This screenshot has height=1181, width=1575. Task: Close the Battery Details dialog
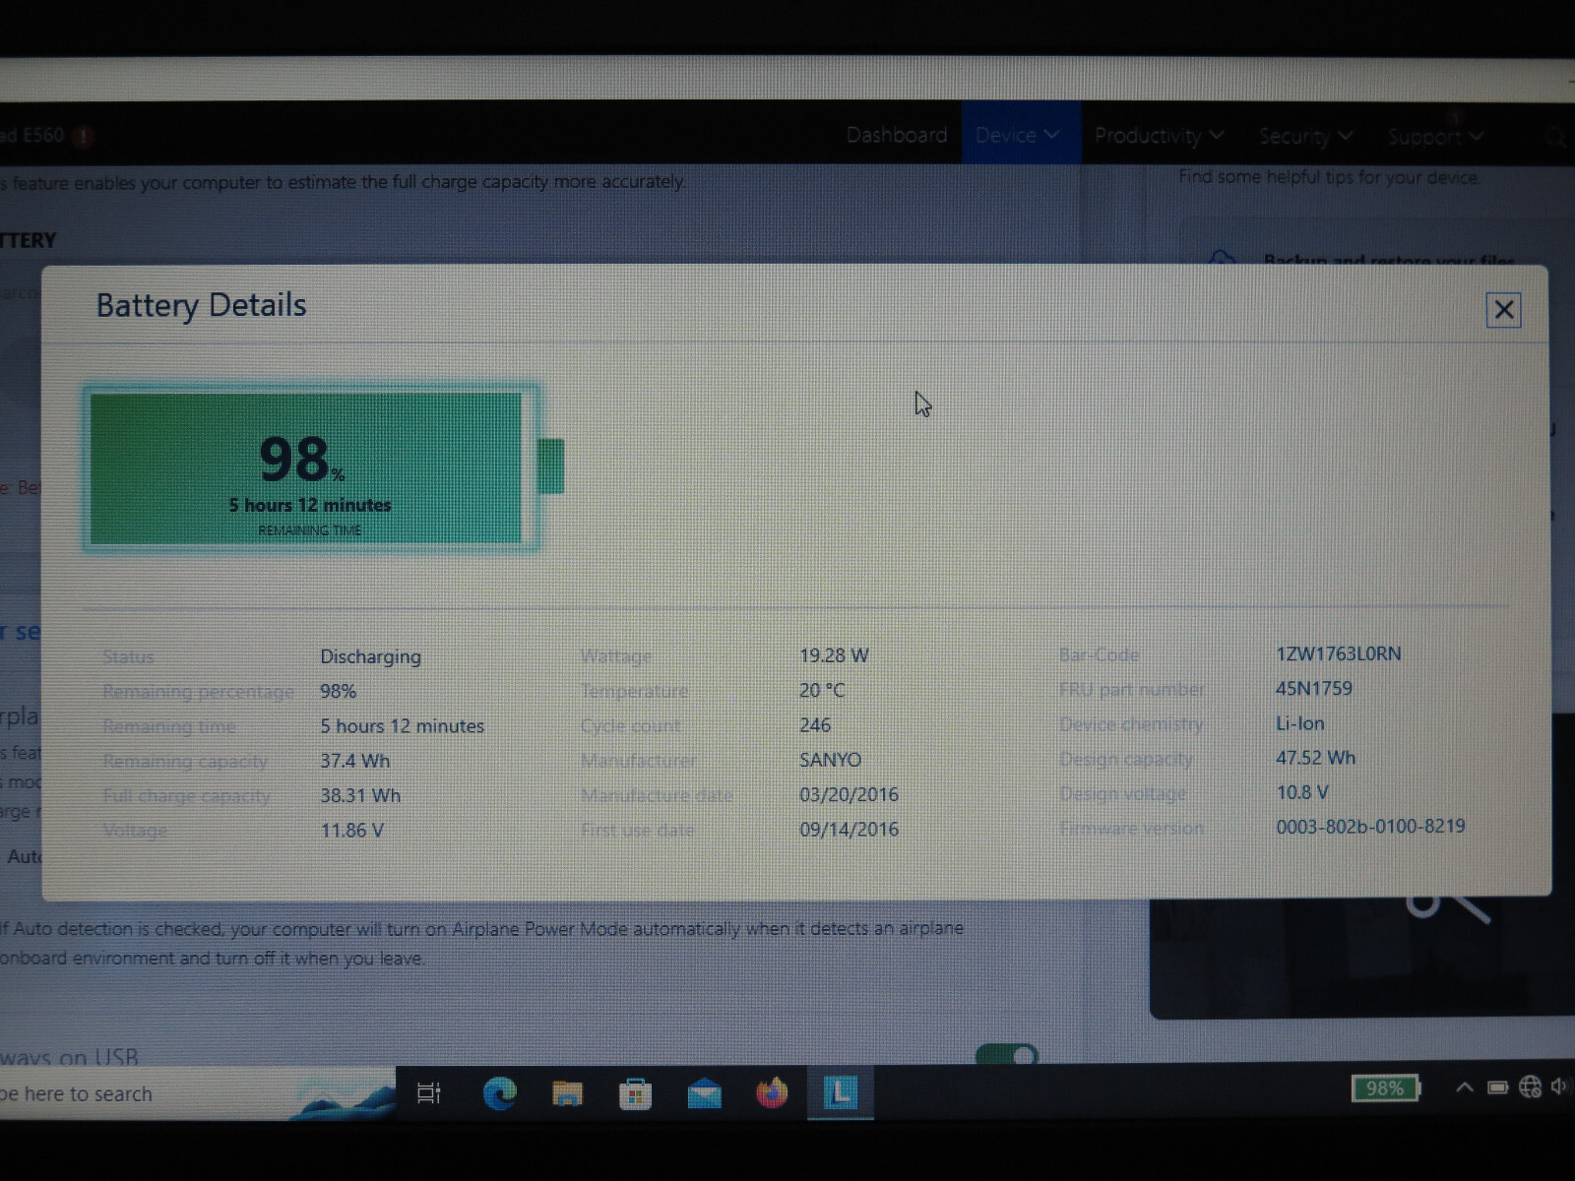1503,310
